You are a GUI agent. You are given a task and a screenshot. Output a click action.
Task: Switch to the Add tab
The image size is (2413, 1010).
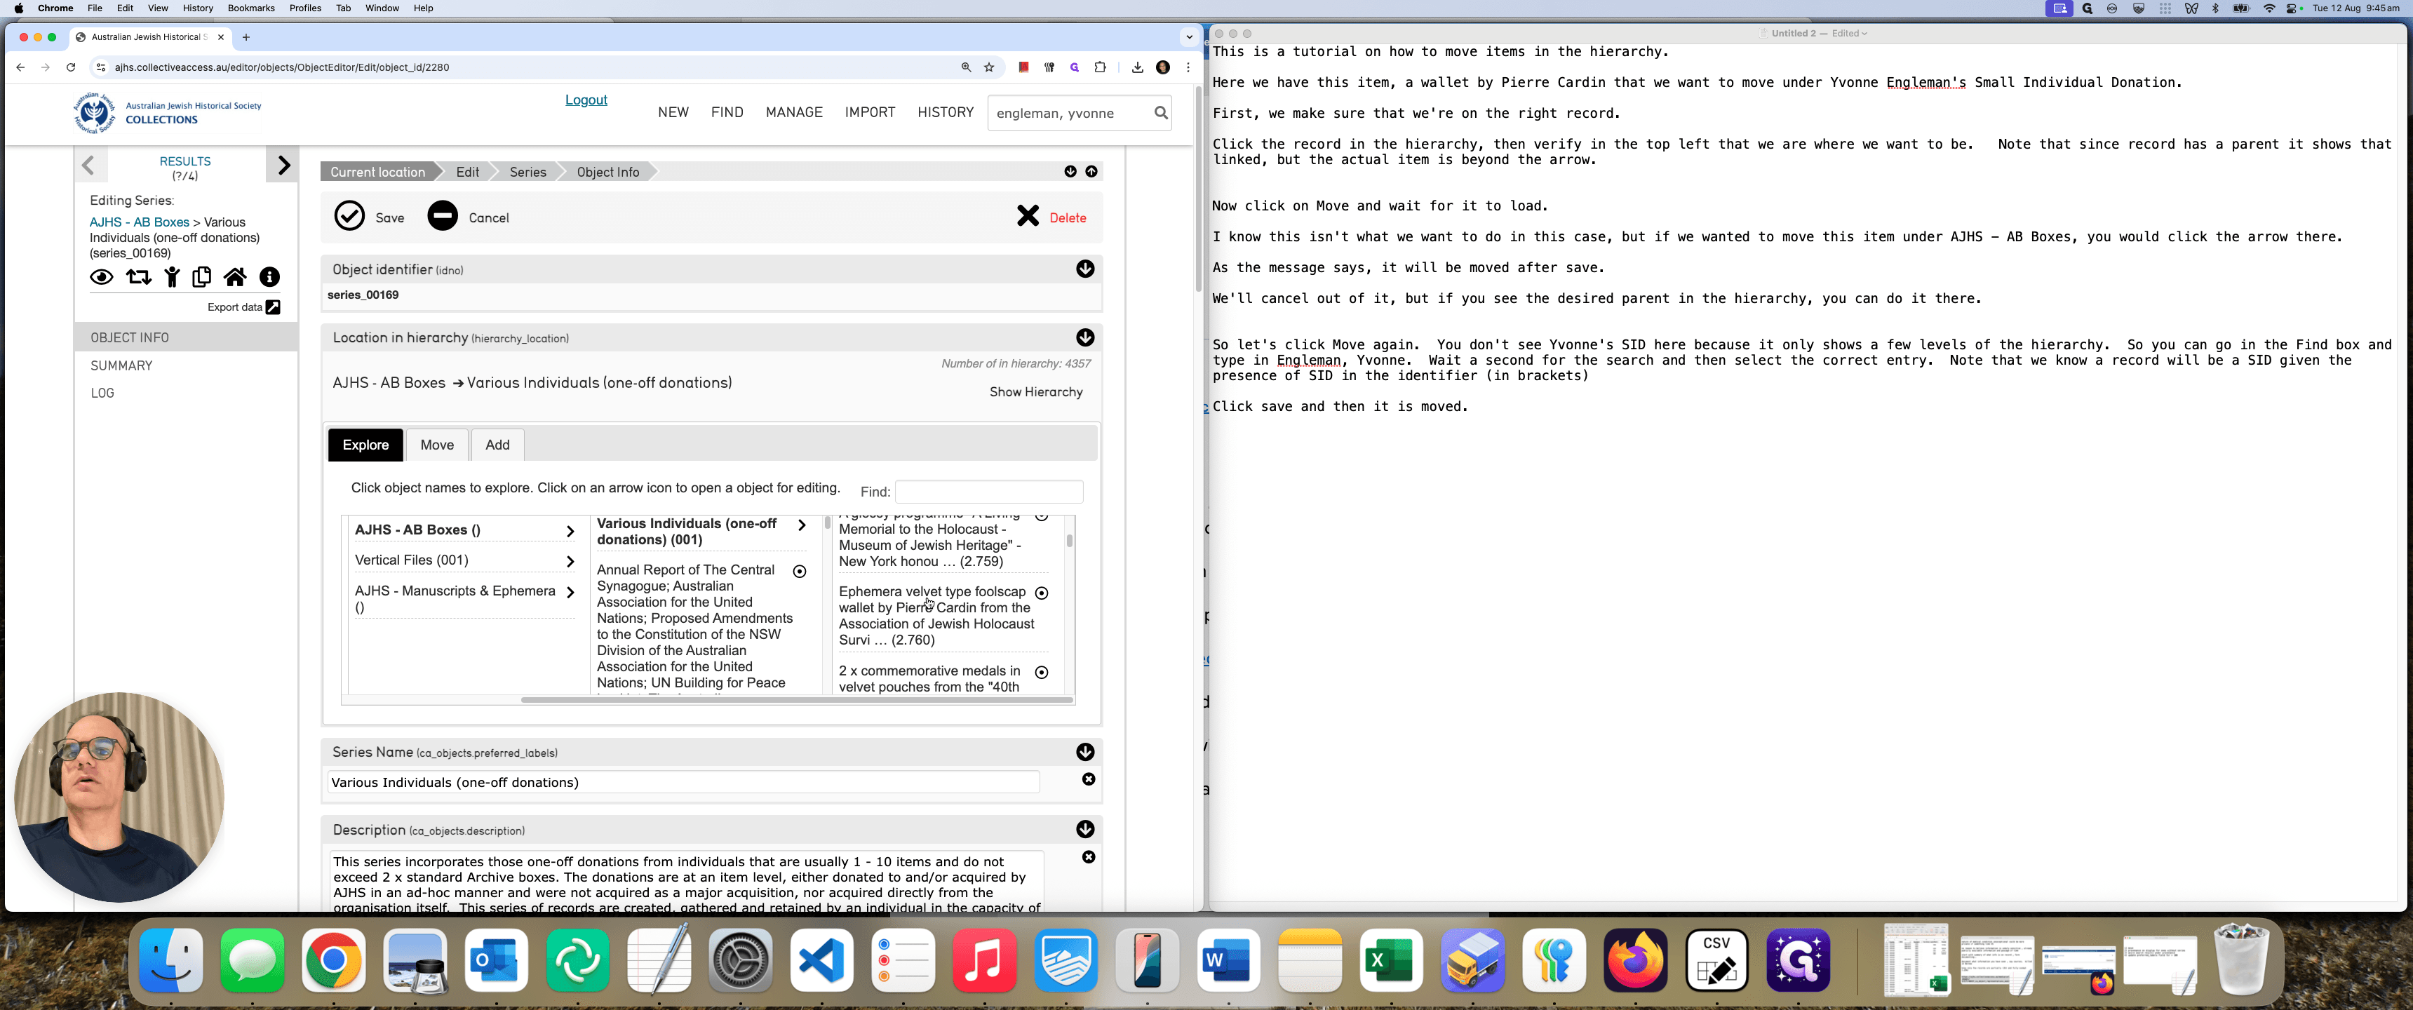(497, 445)
